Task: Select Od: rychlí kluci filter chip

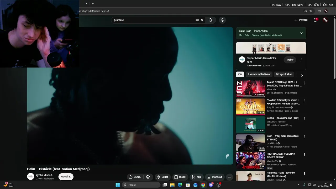Action: [x=284, y=74]
